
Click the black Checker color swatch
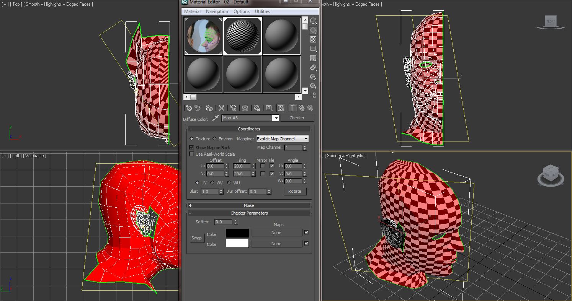click(x=237, y=233)
